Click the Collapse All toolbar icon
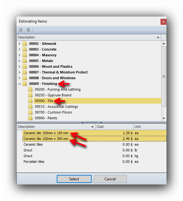Screen dimensions: 183x201 point(28,30)
